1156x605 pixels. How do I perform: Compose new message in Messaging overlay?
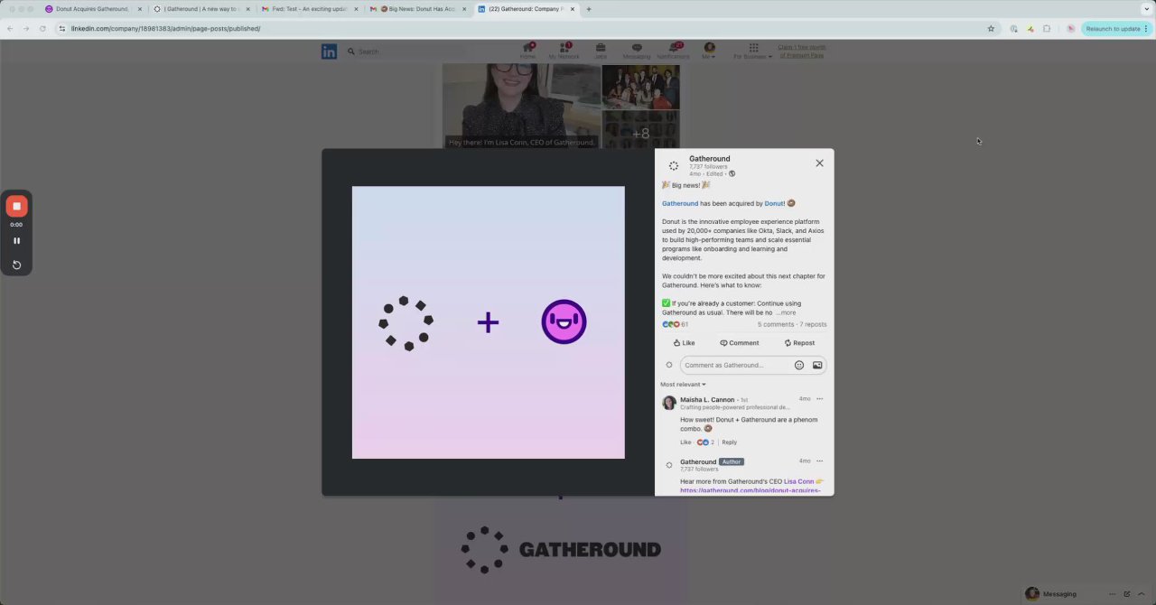point(1127,593)
